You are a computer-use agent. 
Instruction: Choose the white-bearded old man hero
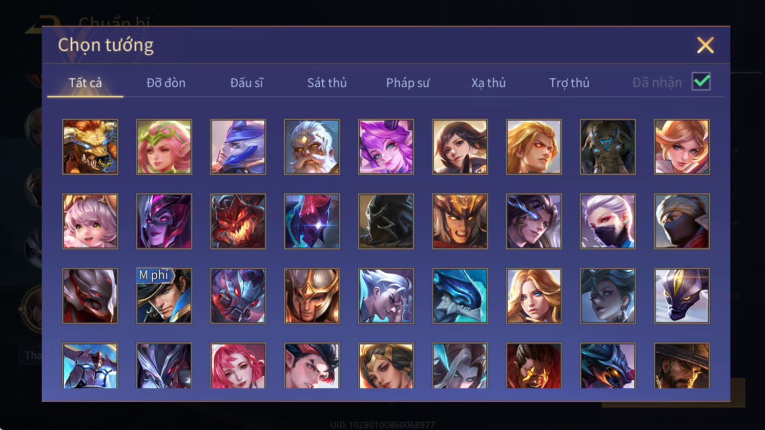312,147
